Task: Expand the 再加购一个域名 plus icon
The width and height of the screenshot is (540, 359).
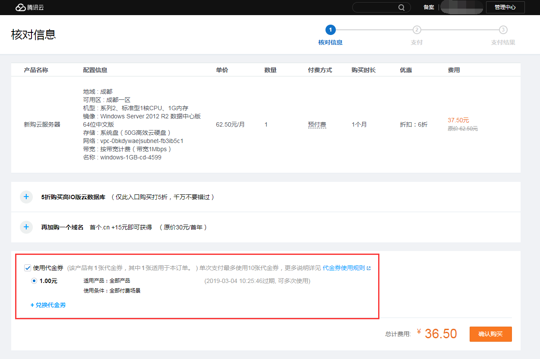Action: point(26,227)
